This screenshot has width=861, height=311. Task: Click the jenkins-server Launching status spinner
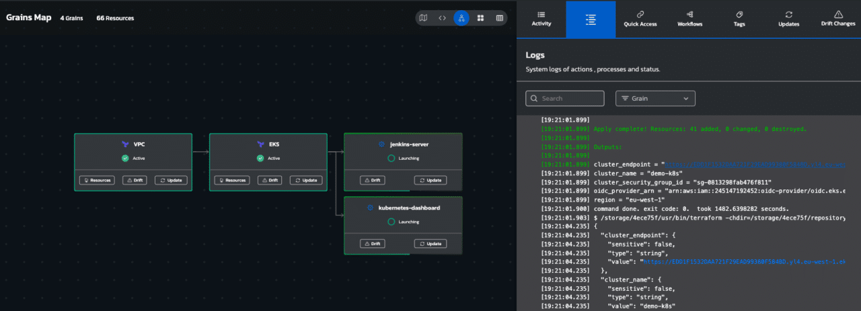391,159
